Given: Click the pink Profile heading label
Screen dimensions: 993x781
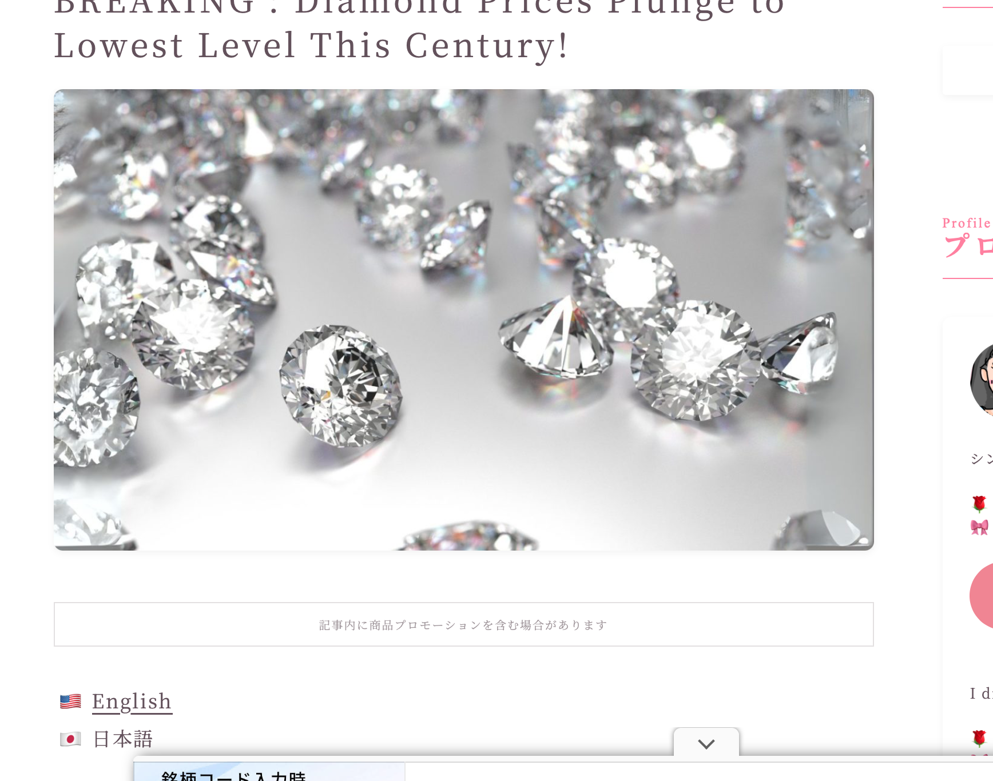Looking at the screenshot, I should [x=967, y=223].
